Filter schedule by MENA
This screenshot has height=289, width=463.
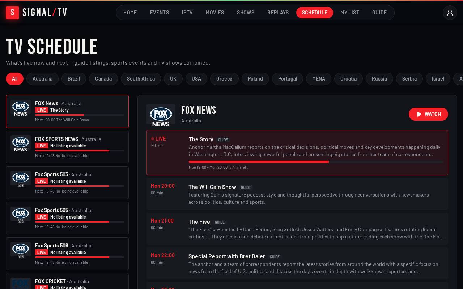coord(319,79)
